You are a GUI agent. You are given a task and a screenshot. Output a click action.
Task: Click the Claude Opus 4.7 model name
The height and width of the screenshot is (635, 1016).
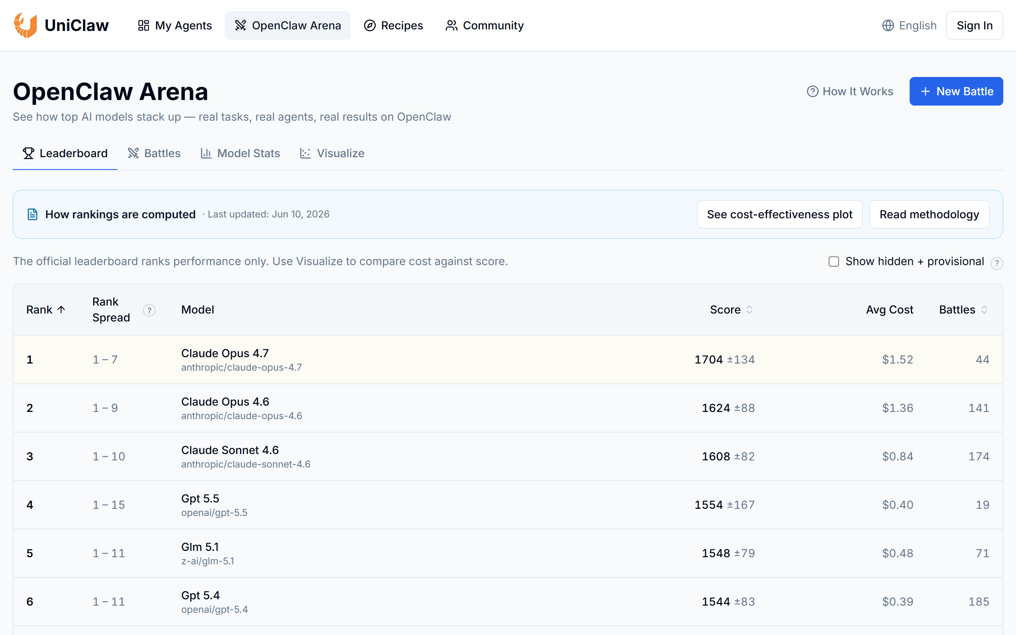[x=225, y=353]
